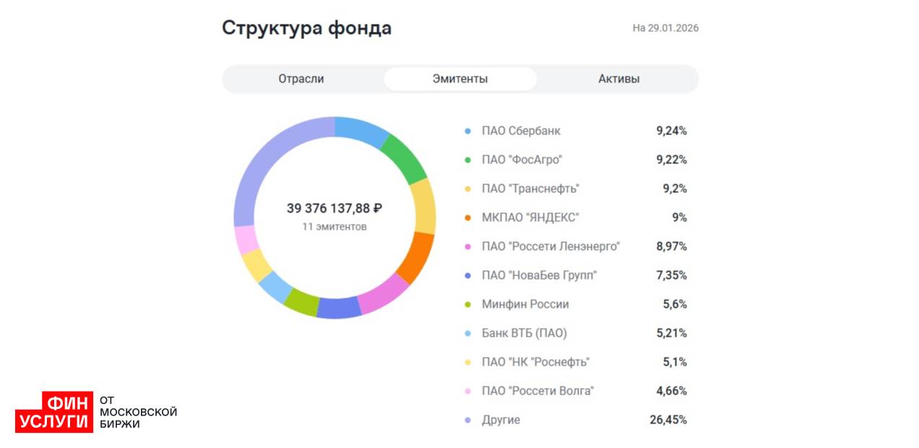Screen dimensions: 919x448
Task: Click the green dot beside ПАО ФосАгро
Action: [x=467, y=160]
